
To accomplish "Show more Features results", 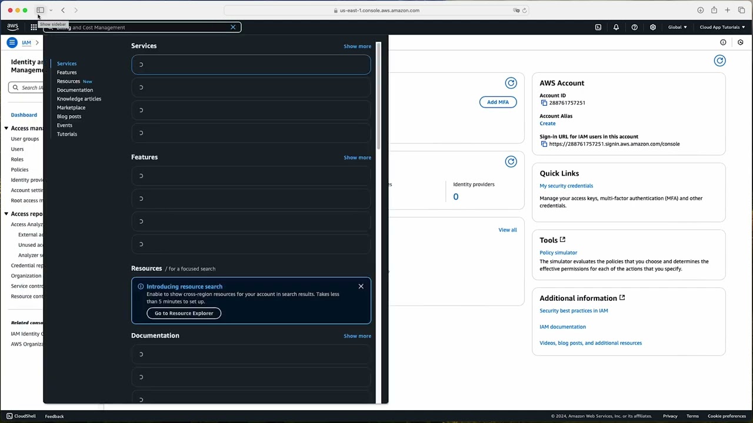I will click(x=357, y=157).
